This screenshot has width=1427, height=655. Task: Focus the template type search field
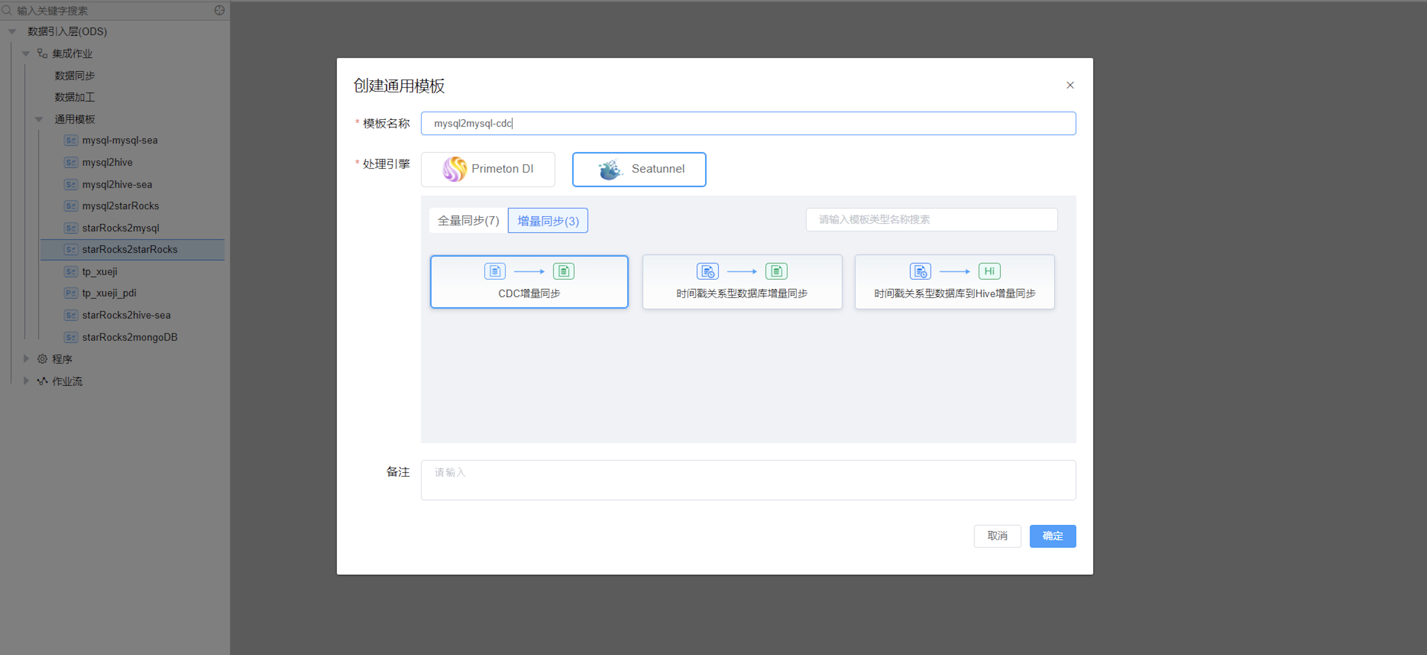point(931,220)
